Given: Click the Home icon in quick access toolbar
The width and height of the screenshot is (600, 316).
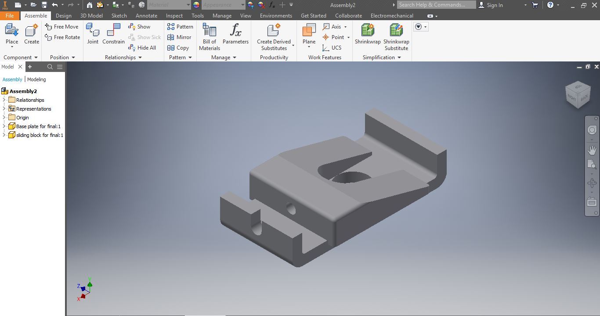Looking at the screenshot, I should [90, 5].
